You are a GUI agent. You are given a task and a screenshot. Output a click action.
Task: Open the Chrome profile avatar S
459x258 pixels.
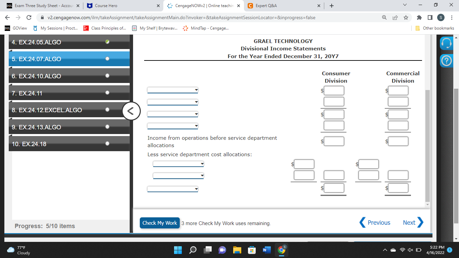pos(441,17)
